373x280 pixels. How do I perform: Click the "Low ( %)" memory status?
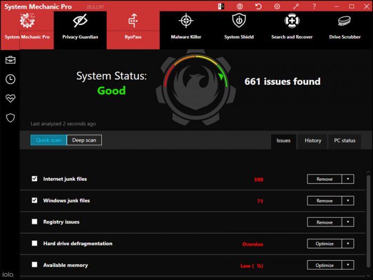252,266
